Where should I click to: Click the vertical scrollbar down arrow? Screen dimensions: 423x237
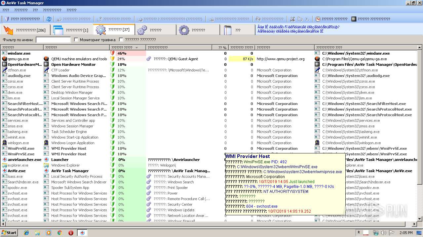coord(420,219)
